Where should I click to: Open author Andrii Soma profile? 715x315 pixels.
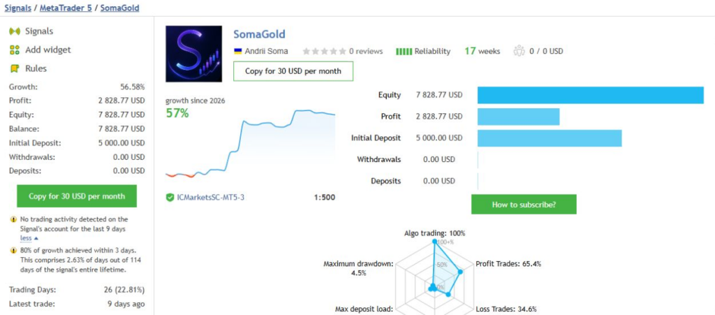click(x=266, y=51)
